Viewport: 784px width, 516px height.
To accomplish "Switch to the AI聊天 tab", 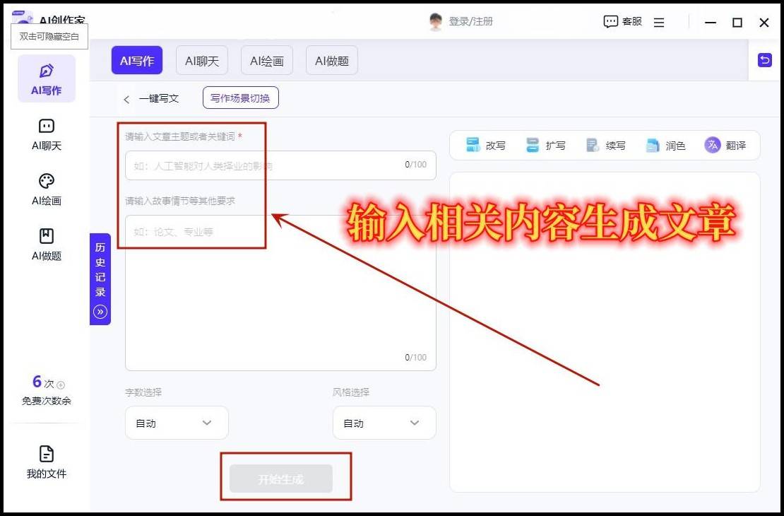I will click(x=201, y=60).
